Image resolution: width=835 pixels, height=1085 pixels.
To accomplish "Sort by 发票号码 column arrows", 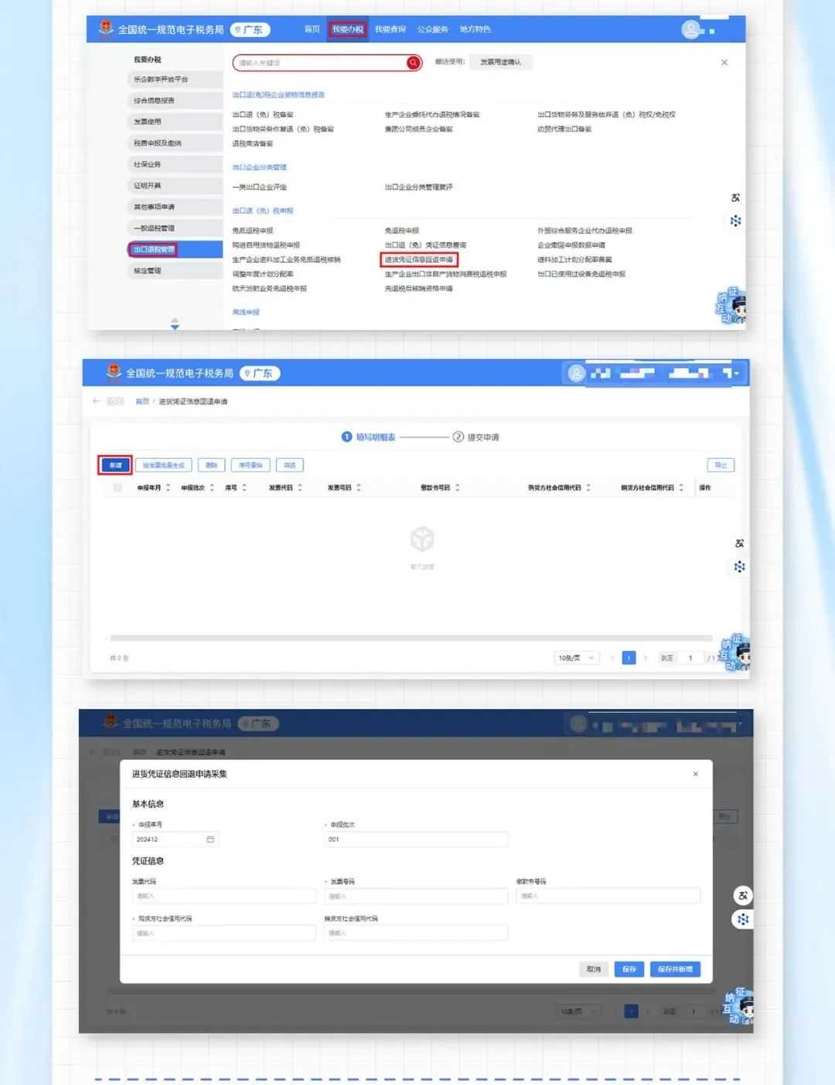I will [x=359, y=488].
